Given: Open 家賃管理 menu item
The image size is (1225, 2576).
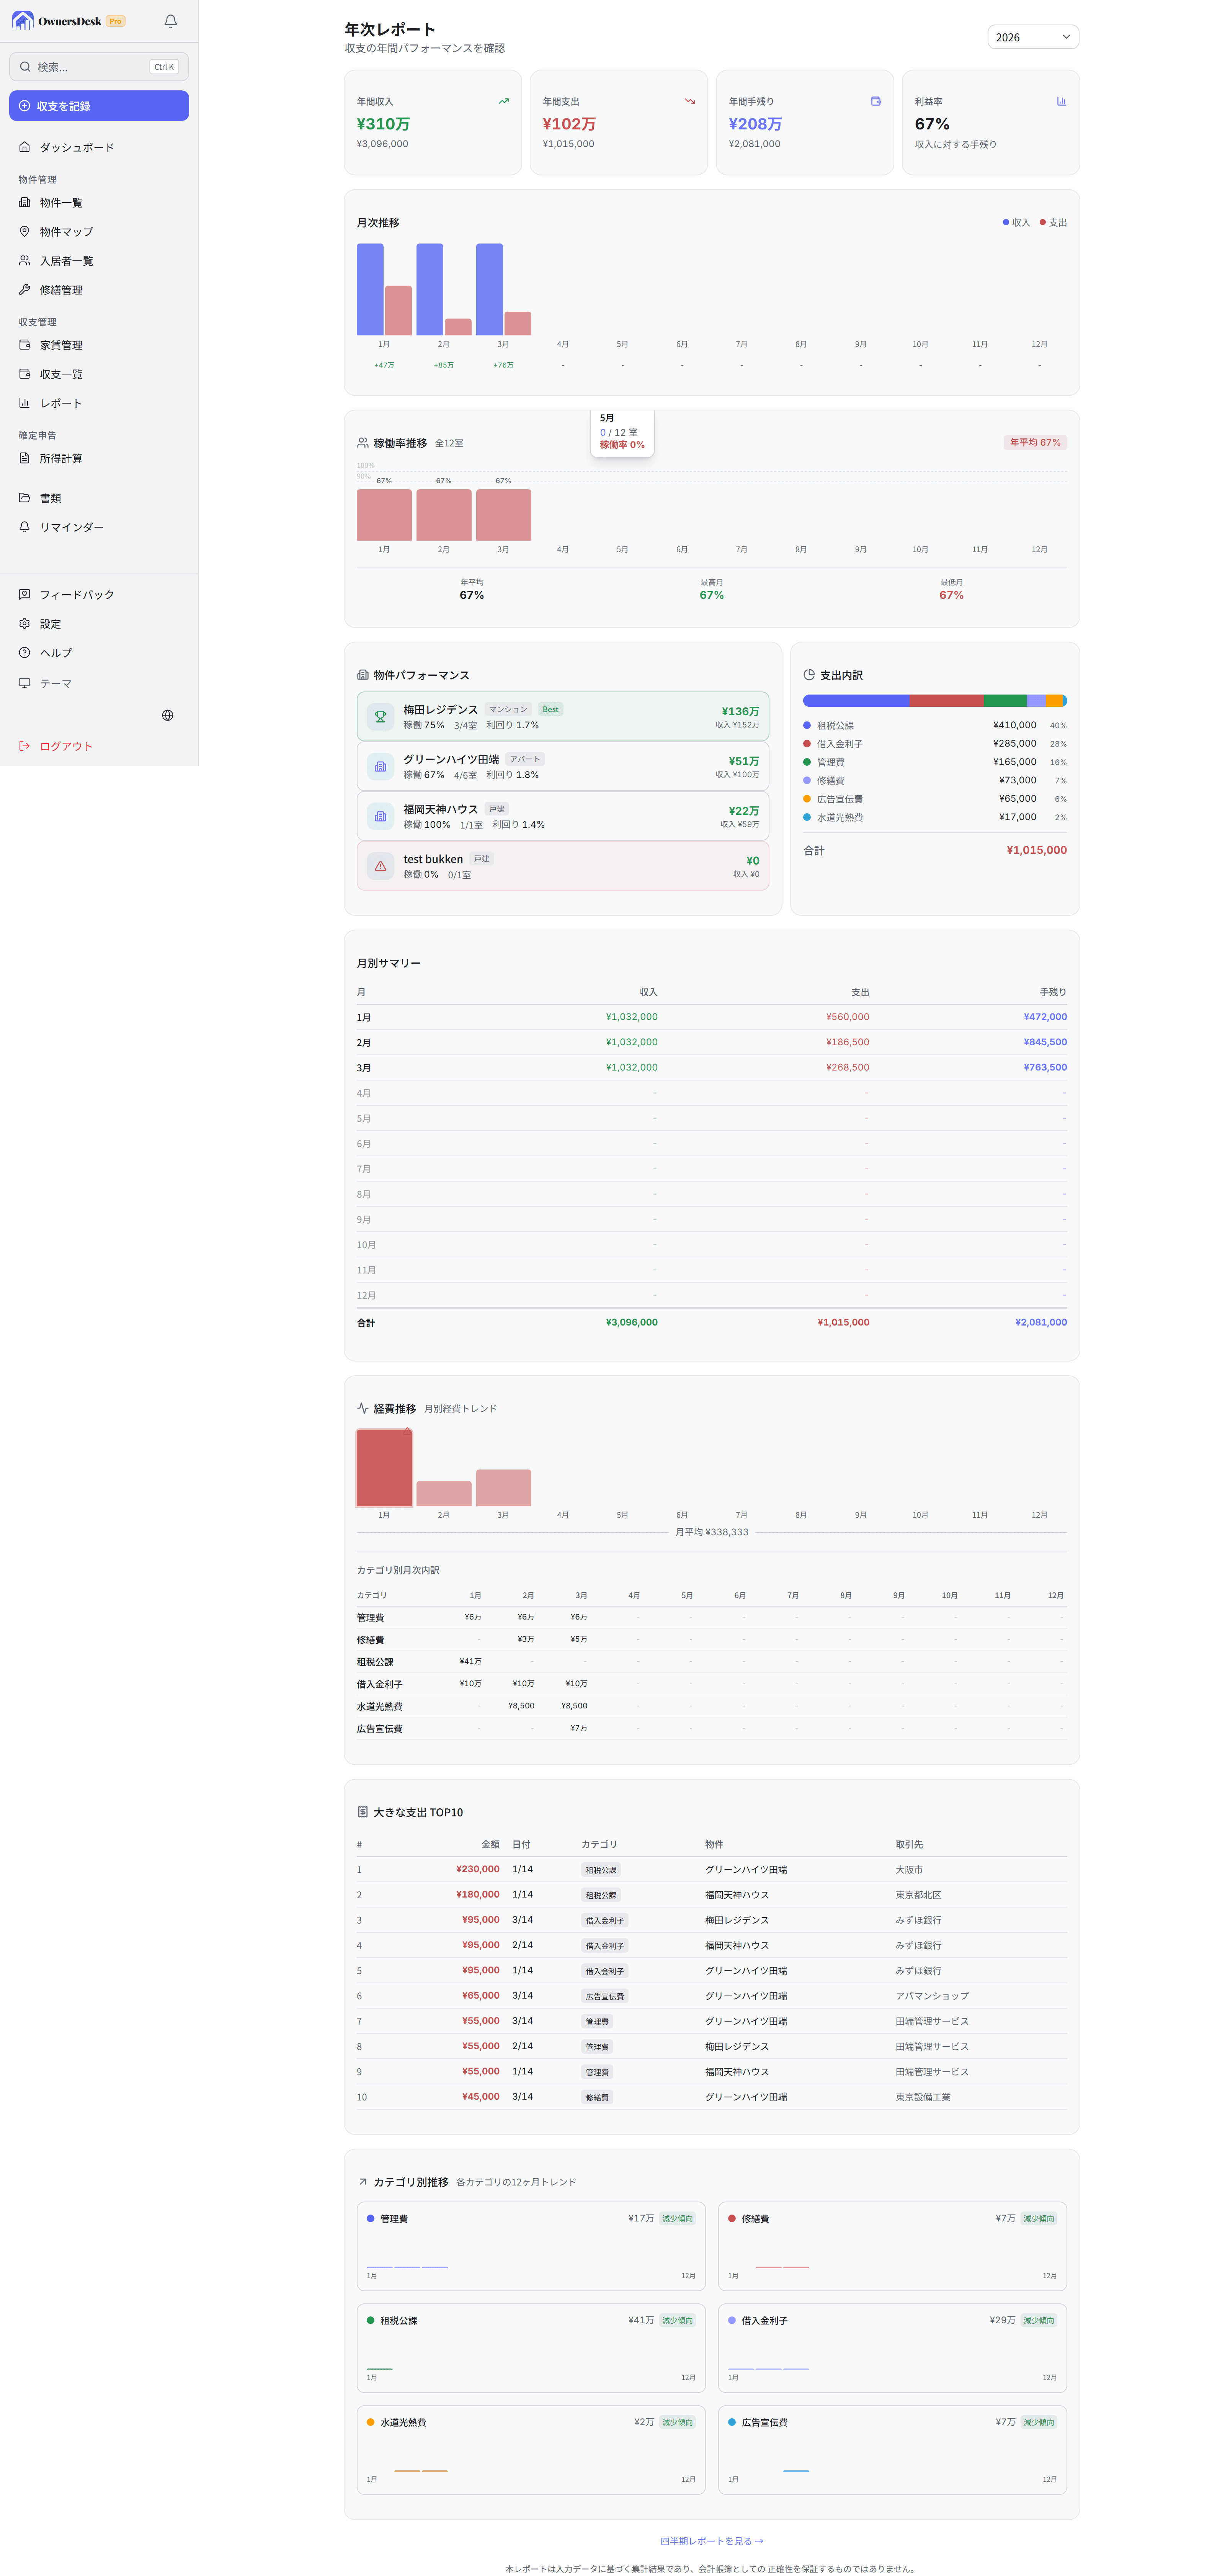Looking at the screenshot, I should [99, 345].
